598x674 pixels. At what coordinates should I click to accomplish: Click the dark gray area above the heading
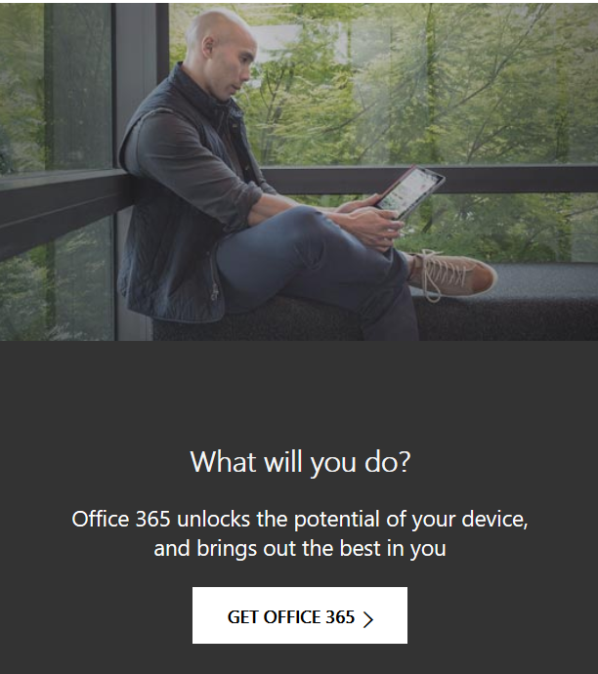click(x=299, y=391)
